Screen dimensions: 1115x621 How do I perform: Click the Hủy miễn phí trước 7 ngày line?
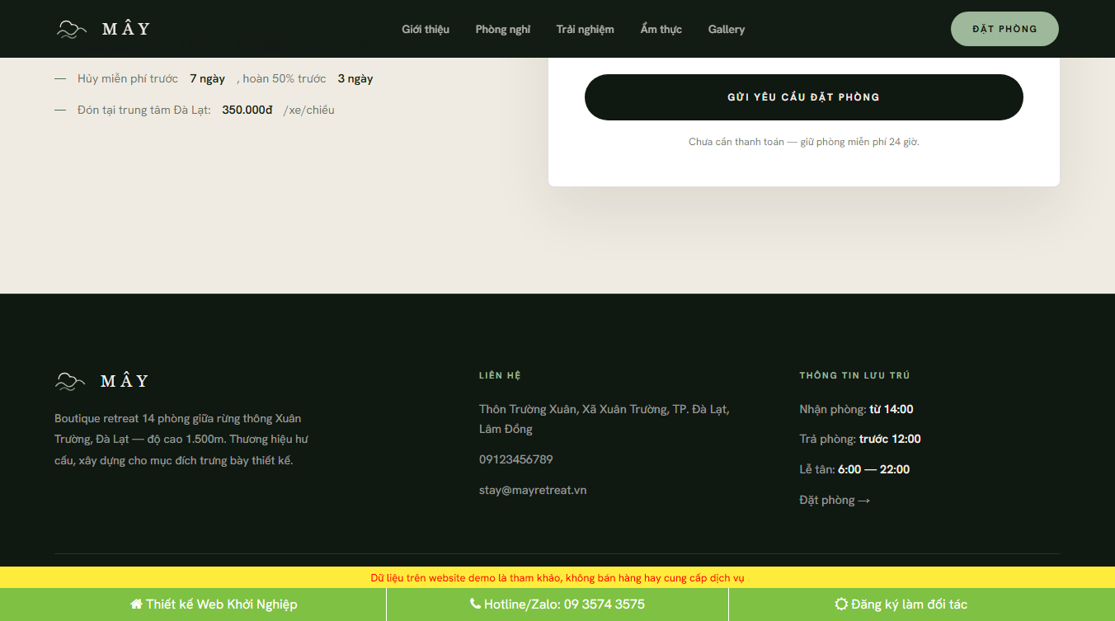[x=214, y=78]
